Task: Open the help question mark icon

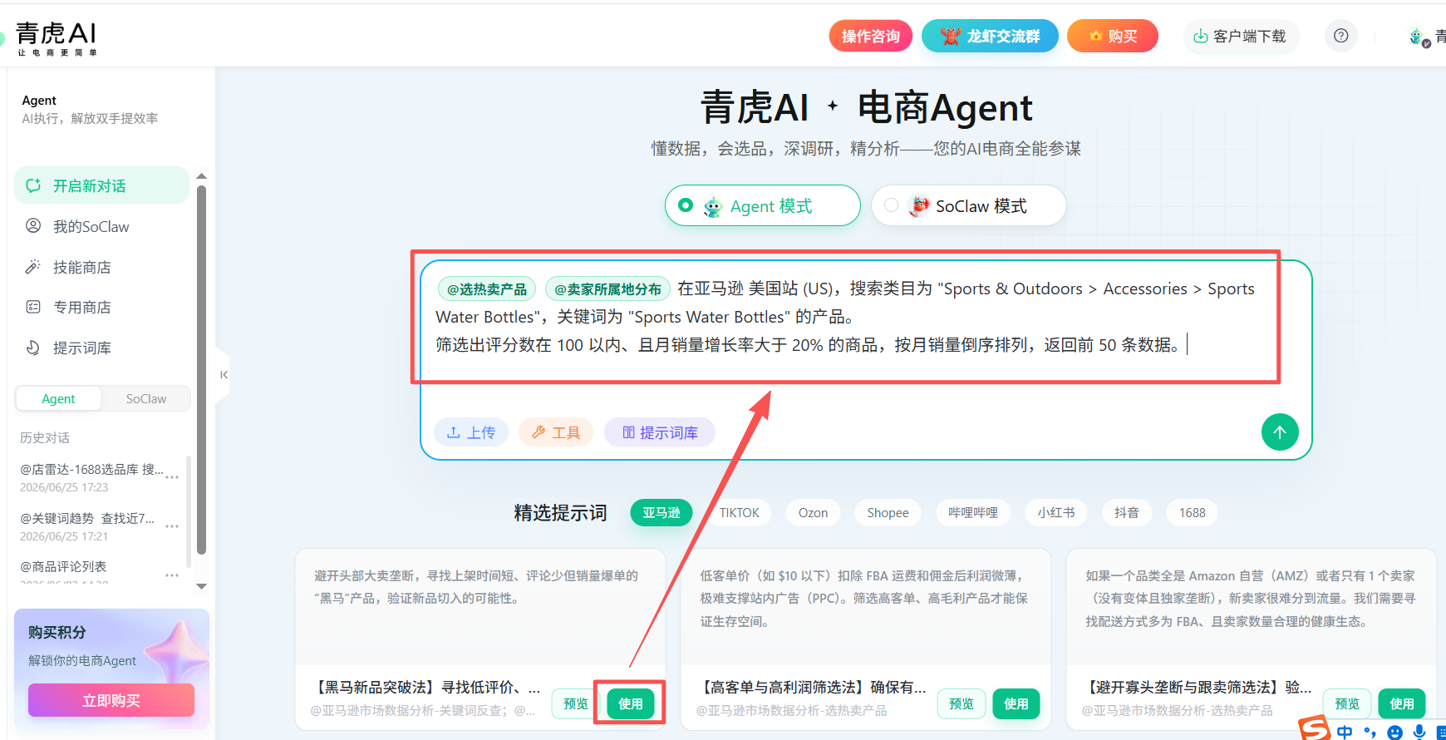Action: click(x=1340, y=36)
